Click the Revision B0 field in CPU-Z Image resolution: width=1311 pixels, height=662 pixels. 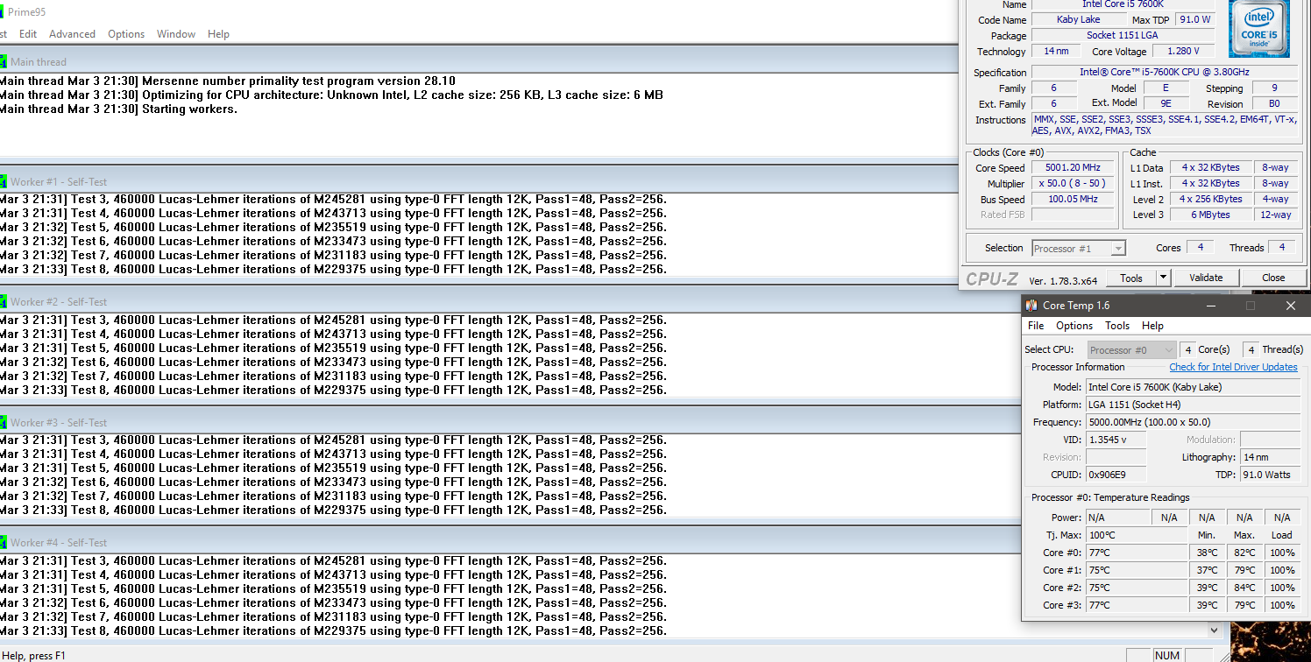(x=1274, y=104)
